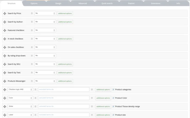Click help icon next to Products Messenger
Screen dimensions: 190x118
tap(32, 81)
